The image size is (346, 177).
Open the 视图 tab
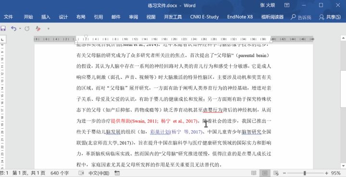(151, 17)
